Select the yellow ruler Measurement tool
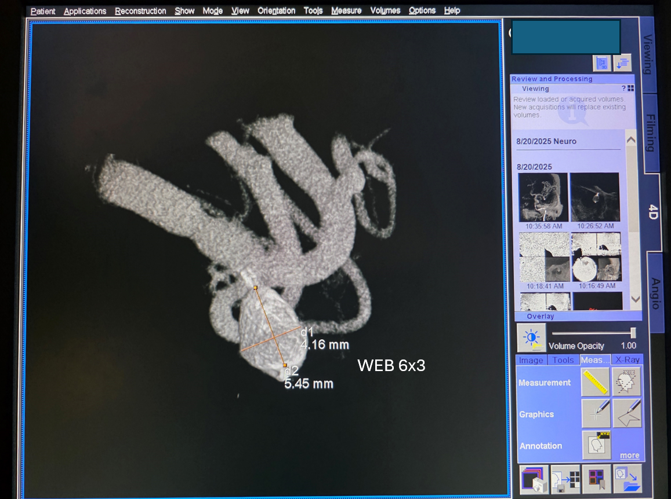 coord(595,382)
